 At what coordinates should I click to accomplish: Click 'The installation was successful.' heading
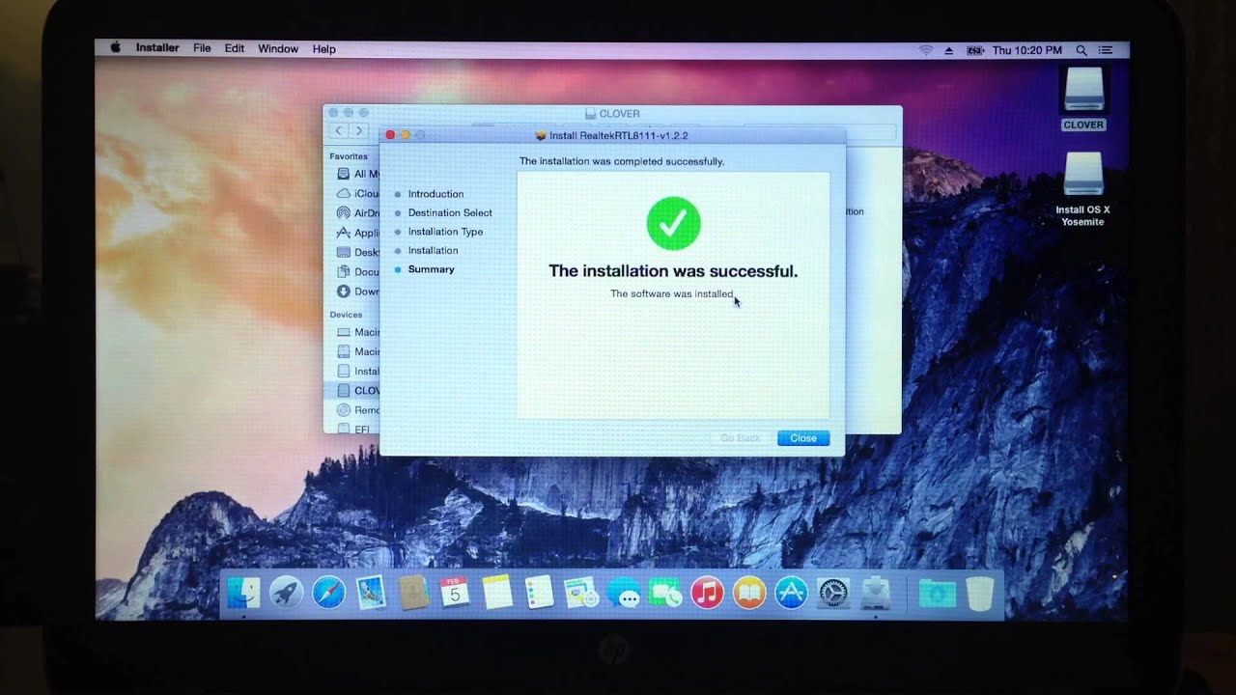[673, 271]
